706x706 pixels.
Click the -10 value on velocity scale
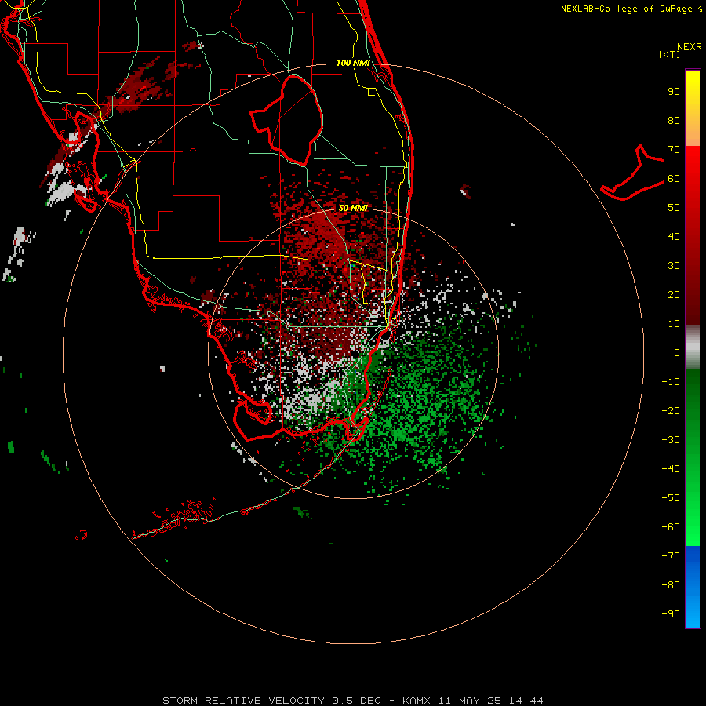(671, 382)
